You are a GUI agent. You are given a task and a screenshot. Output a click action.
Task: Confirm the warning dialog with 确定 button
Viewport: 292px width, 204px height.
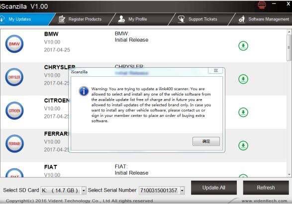[206, 142]
